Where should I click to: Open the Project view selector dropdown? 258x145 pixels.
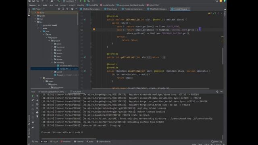pyautogui.click(x=39, y=9)
